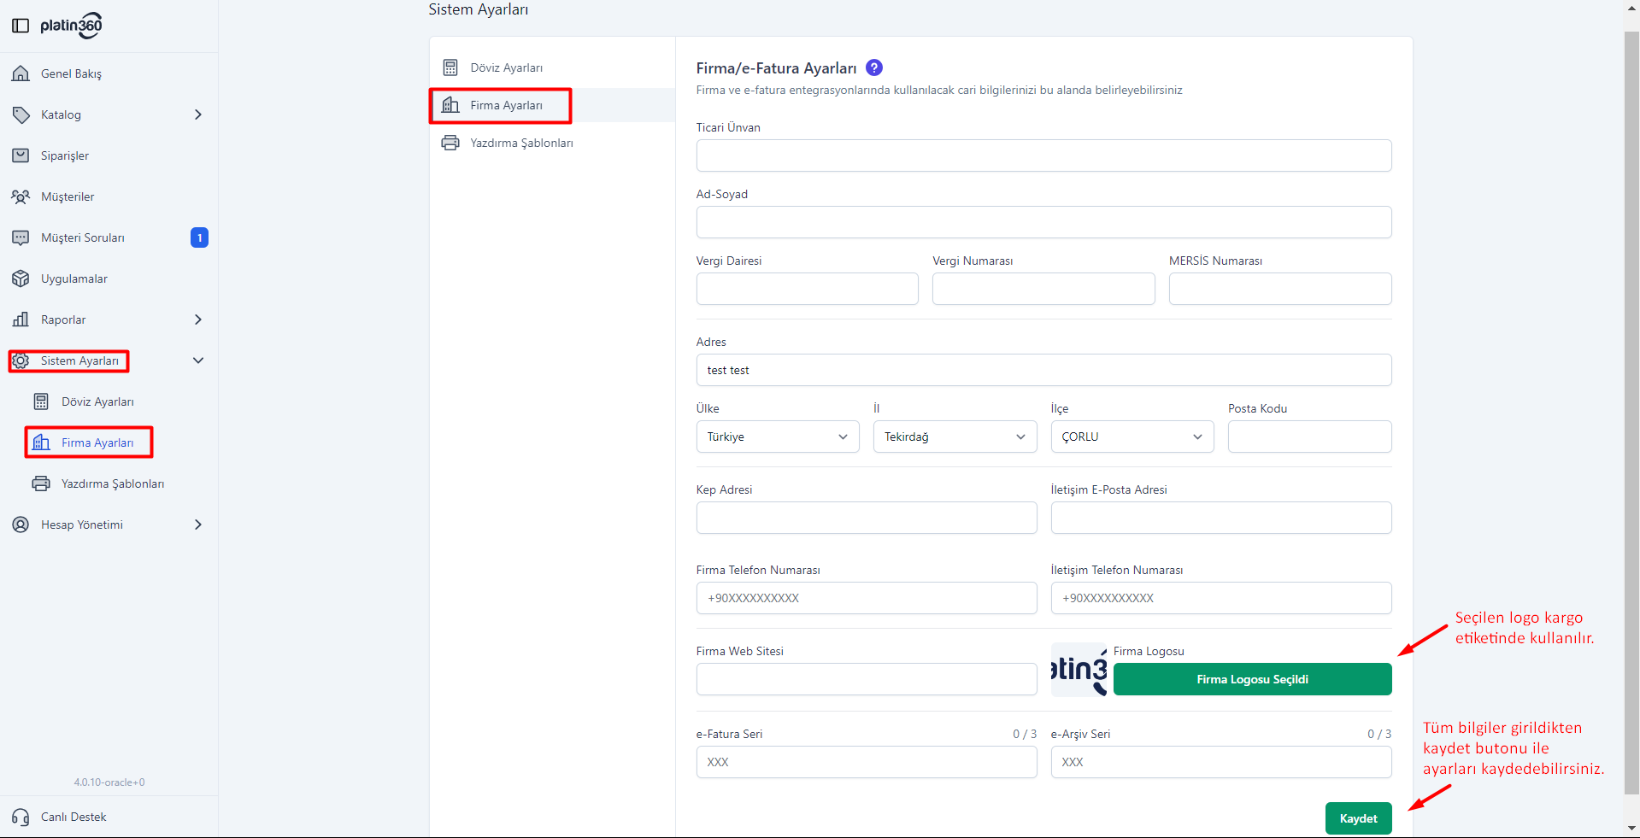
Task: Click the Ticari Ünvan input field
Action: [x=1044, y=155]
